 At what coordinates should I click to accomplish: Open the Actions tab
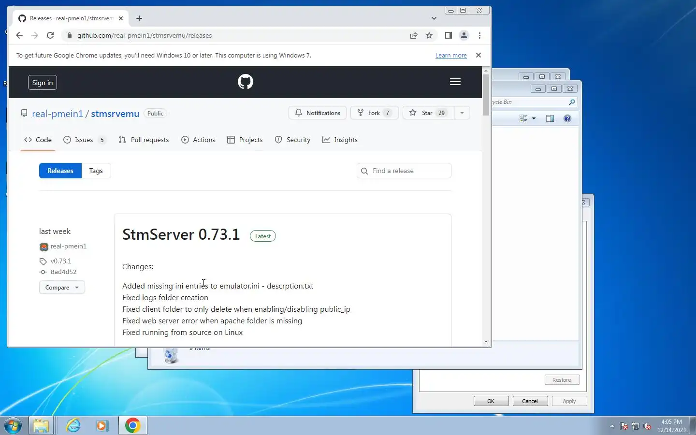click(x=198, y=140)
